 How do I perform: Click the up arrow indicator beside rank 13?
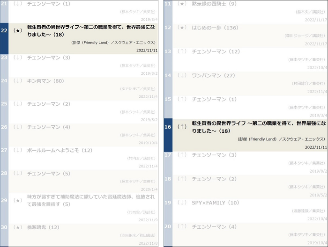pos(182,51)
